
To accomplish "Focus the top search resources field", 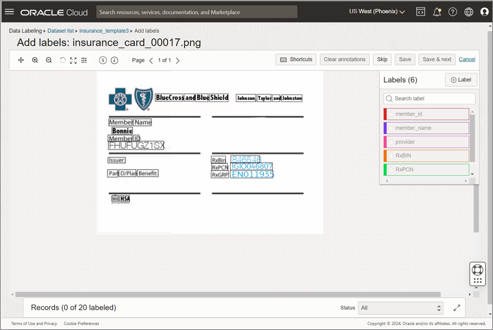I will [197, 12].
